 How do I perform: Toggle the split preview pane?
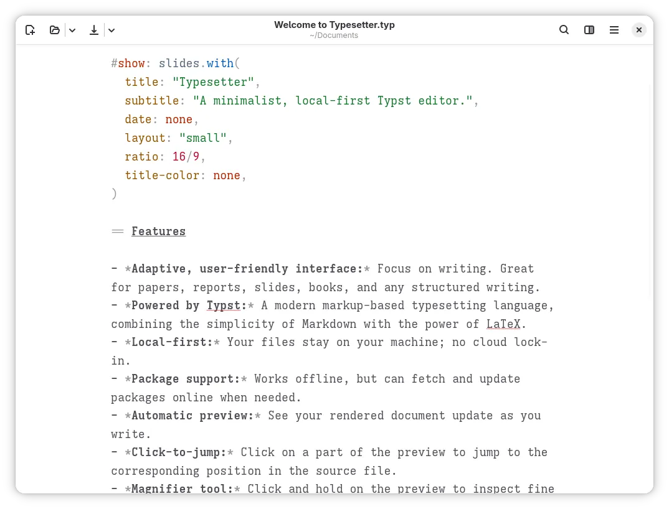click(589, 29)
